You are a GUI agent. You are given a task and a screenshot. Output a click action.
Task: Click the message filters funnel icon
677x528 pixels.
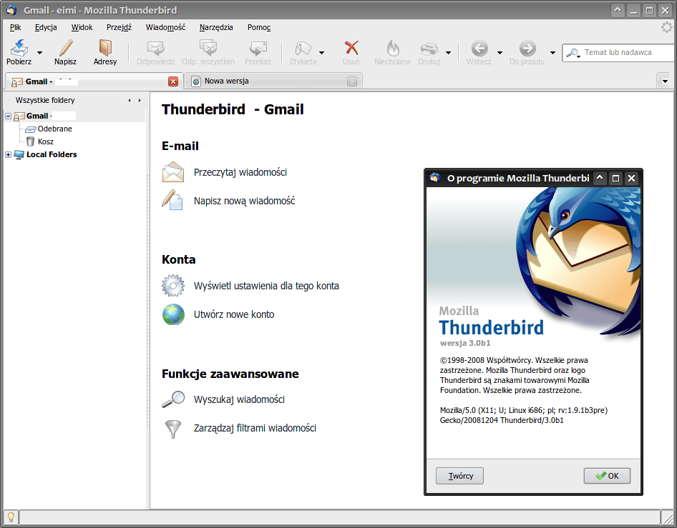point(173,429)
